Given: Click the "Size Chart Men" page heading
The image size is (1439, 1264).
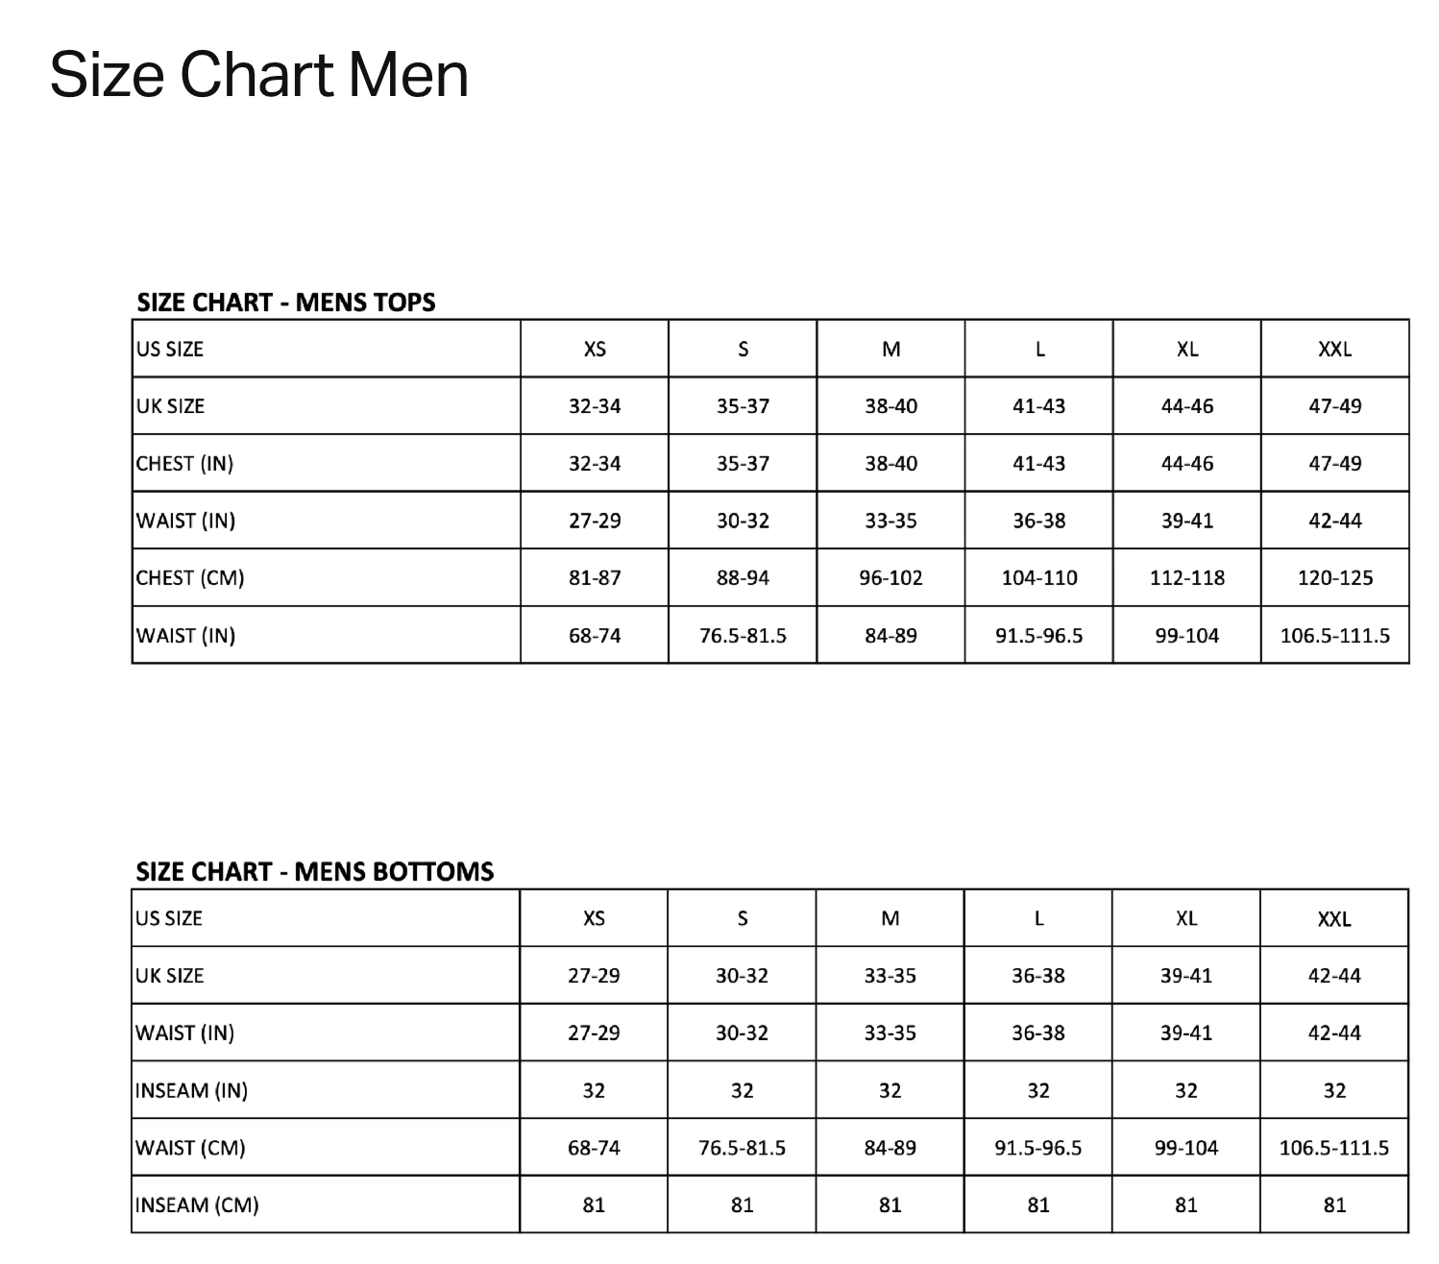Looking at the screenshot, I should [x=259, y=75].
